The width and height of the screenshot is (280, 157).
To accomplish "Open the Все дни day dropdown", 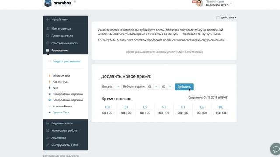I will tap(111, 87).
